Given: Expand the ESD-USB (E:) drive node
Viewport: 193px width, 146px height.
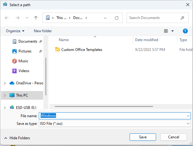Looking at the screenshot, I should [x=5, y=108].
